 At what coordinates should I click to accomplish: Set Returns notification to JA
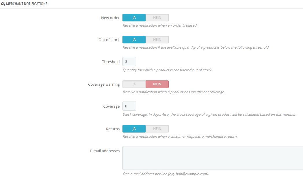[x=134, y=129]
